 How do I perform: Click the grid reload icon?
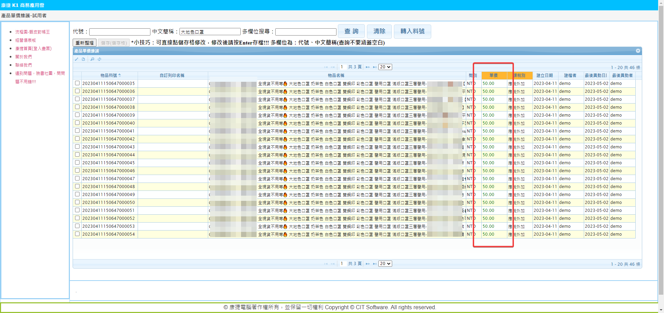click(99, 59)
